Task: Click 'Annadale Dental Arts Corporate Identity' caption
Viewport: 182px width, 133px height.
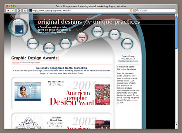Action: 56,122
